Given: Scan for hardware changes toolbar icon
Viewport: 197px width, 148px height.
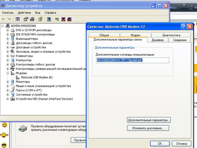Looking at the screenshot, I should [49, 19].
